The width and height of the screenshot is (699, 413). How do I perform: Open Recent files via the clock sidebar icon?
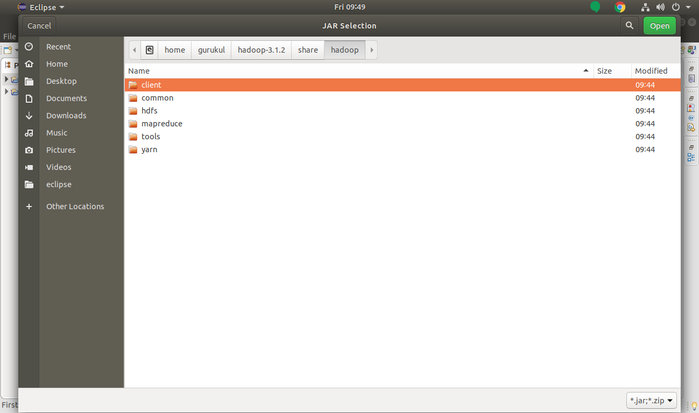pyautogui.click(x=30, y=47)
